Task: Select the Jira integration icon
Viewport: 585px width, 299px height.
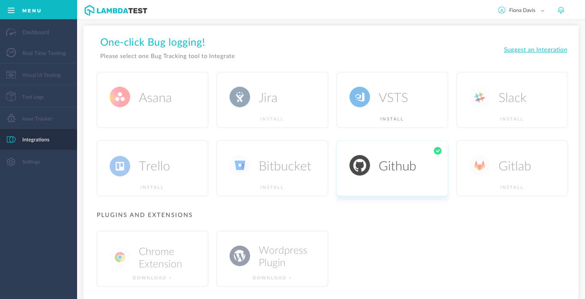Action: [x=240, y=97]
